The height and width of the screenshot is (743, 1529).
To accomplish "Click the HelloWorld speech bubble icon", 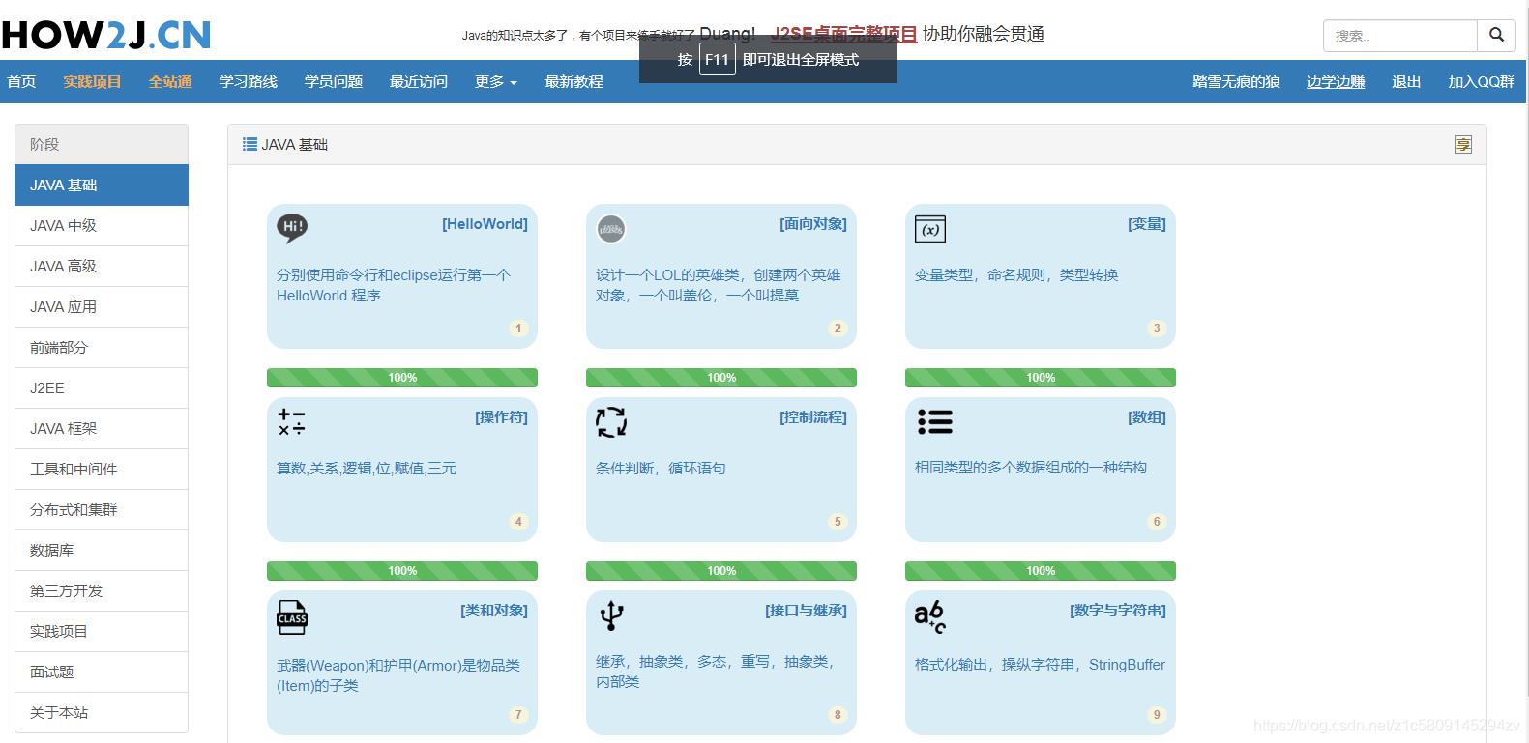I will (292, 228).
